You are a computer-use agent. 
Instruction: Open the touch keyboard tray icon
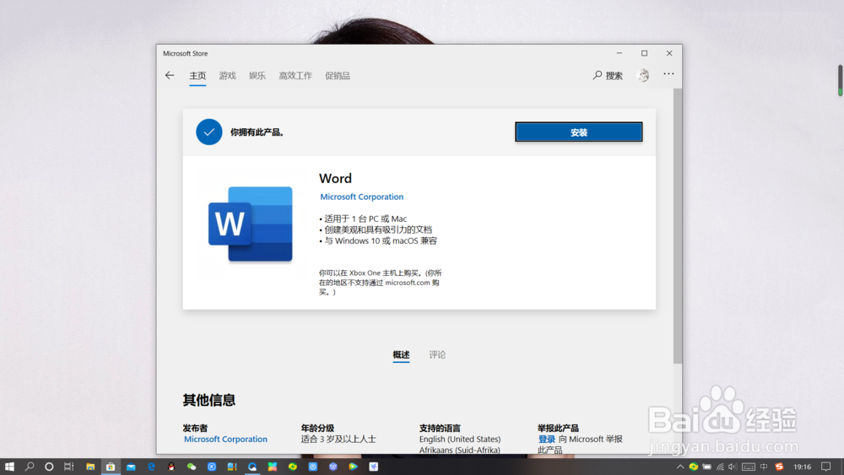point(748,467)
